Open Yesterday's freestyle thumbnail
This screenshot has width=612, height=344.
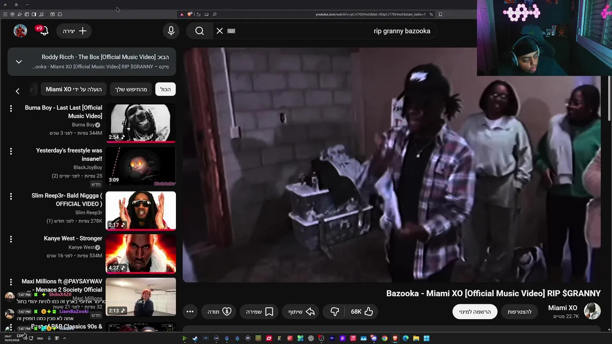tap(141, 166)
